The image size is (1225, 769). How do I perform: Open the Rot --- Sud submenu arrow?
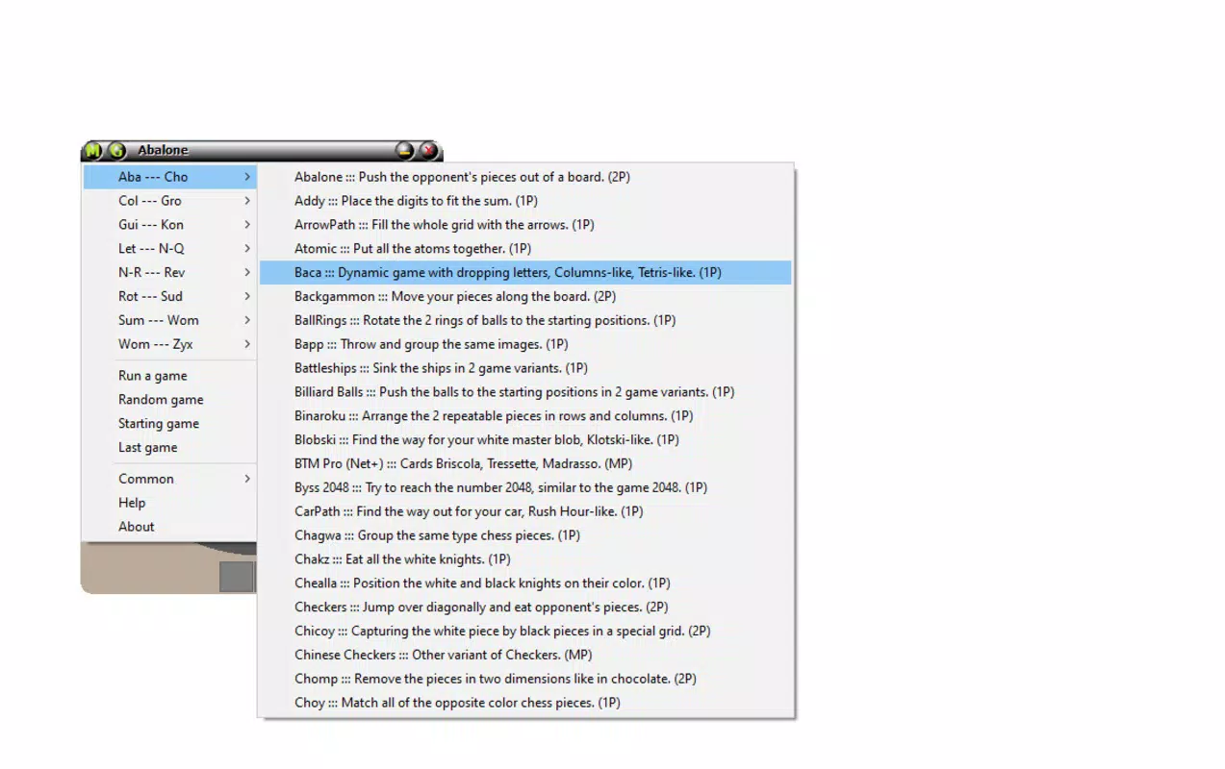pos(247,297)
